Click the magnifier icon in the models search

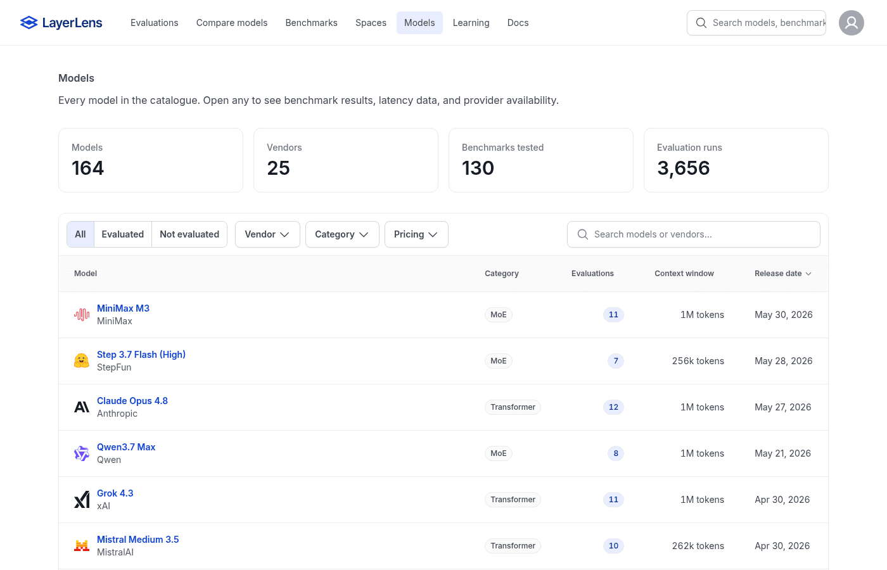click(x=583, y=234)
